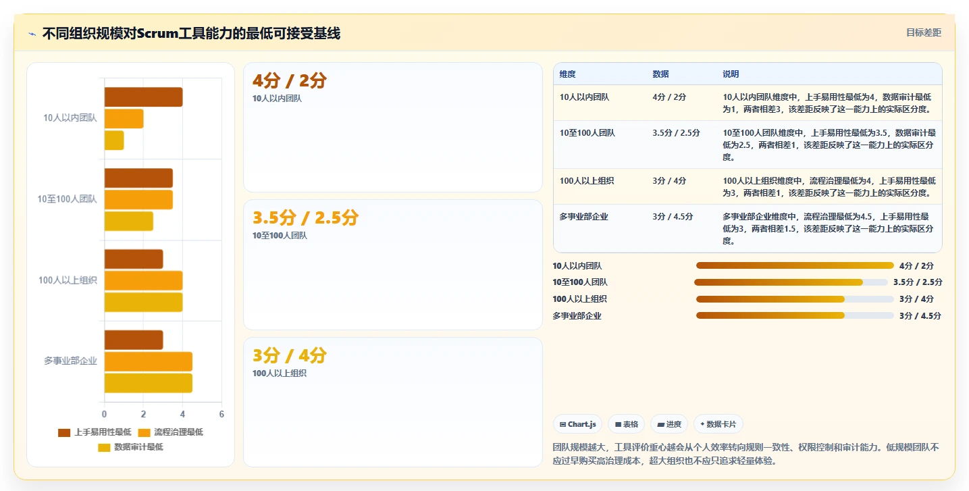The width and height of the screenshot is (969, 491).
Task: Click the 进度 tag pill
Action: [669, 424]
